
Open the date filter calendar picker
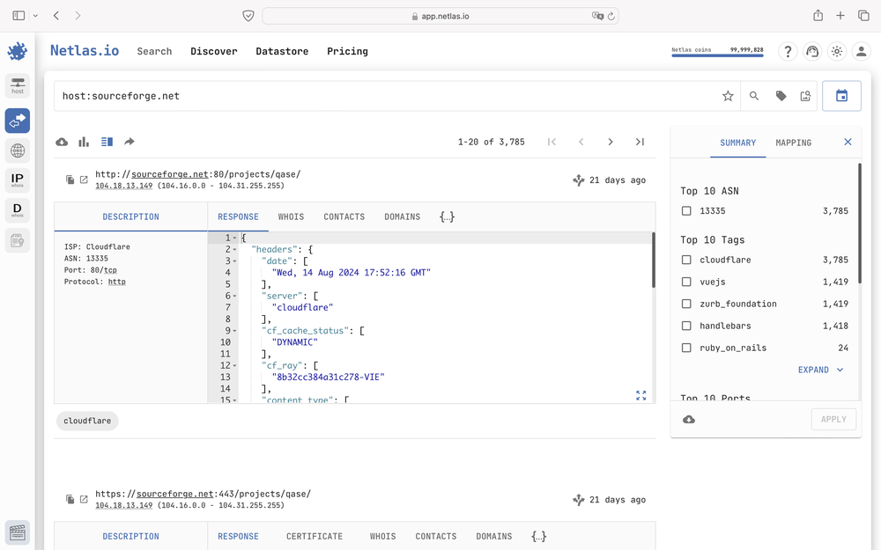click(x=841, y=95)
